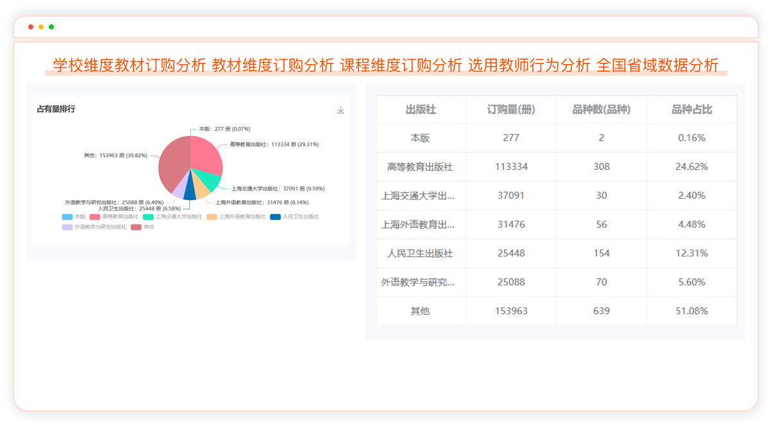Click the red window close dot
This screenshot has width=772, height=427.
tap(31, 27)
